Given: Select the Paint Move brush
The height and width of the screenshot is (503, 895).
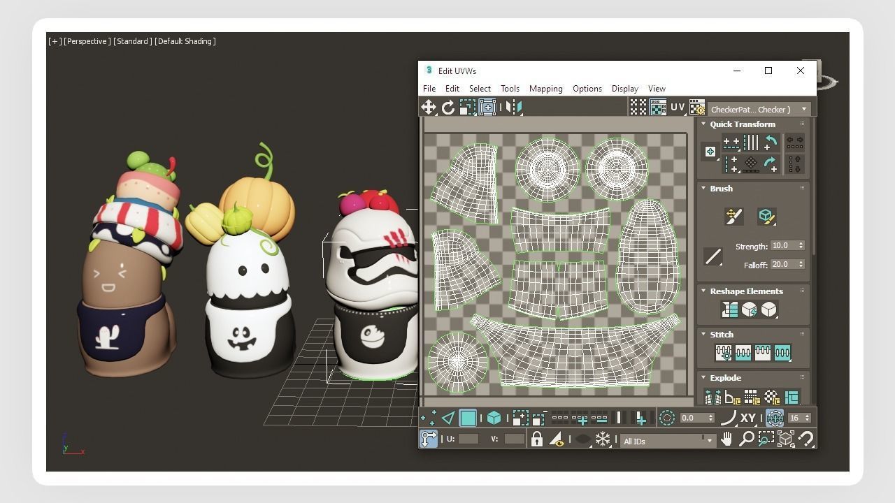Looking at the screenshot, I should click(733, 217).
